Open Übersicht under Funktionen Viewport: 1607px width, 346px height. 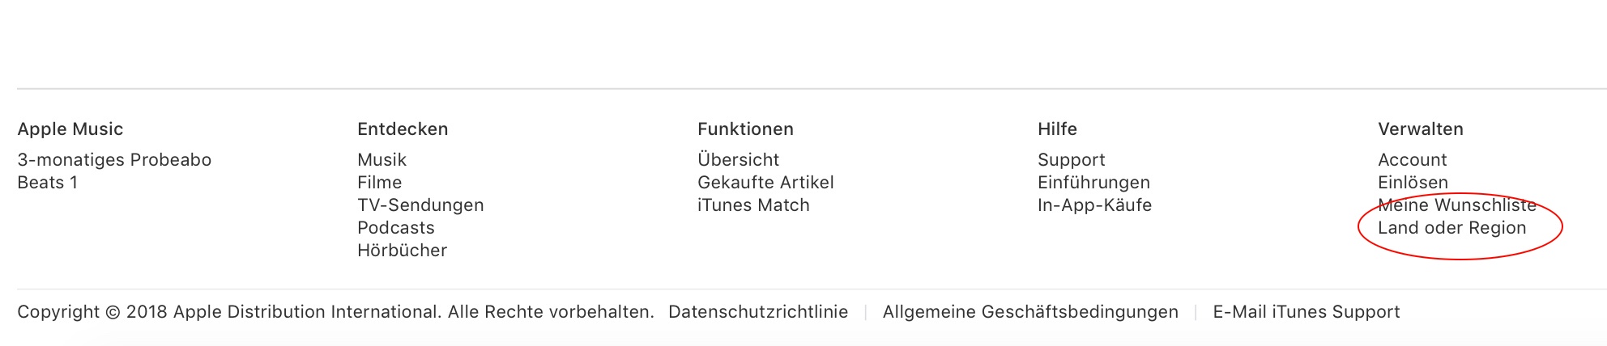click(x=738, y=160)
